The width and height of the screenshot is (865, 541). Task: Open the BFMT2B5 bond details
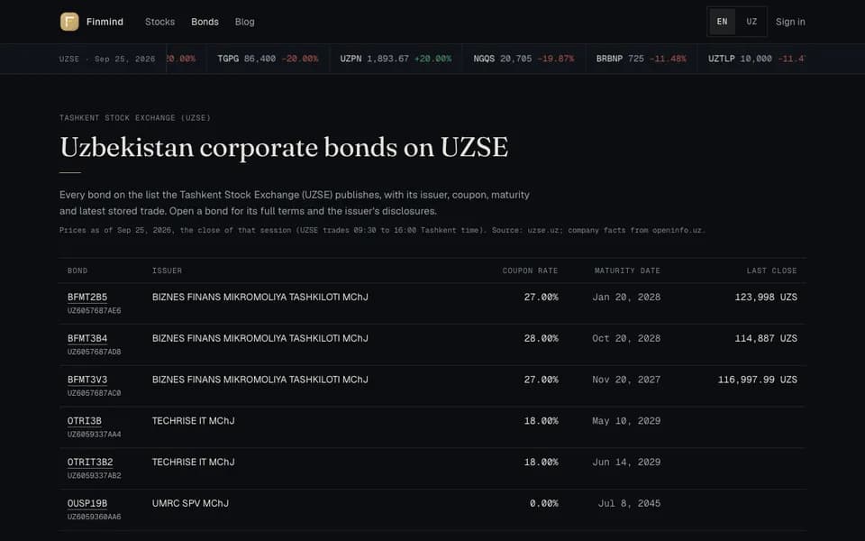87,297
